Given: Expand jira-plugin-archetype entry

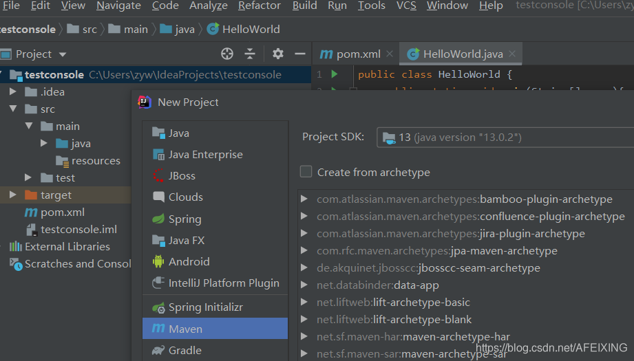Looking at the screenshot, I should (x=304, y=233).
